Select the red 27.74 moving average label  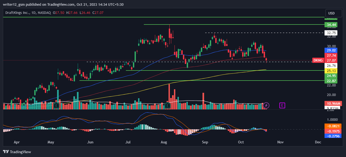pyautogui.click(x=331, y=55)
